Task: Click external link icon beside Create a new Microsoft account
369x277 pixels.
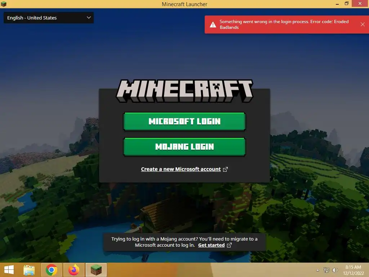Action: point(225,170)
